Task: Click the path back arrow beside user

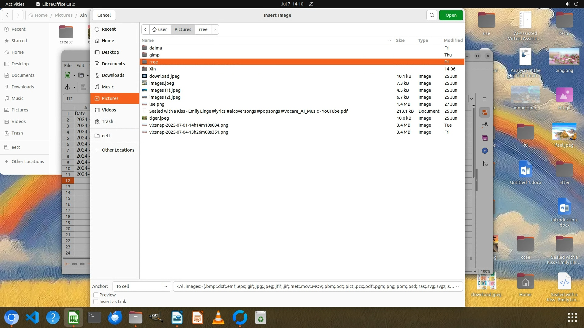Action: pyautogui.click(x=145, y=29)
